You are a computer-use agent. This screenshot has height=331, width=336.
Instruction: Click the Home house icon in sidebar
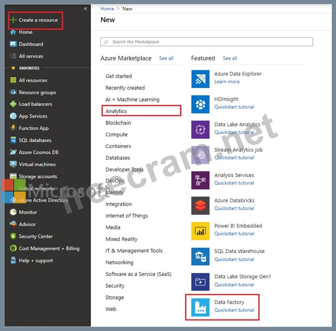point(13,32)
